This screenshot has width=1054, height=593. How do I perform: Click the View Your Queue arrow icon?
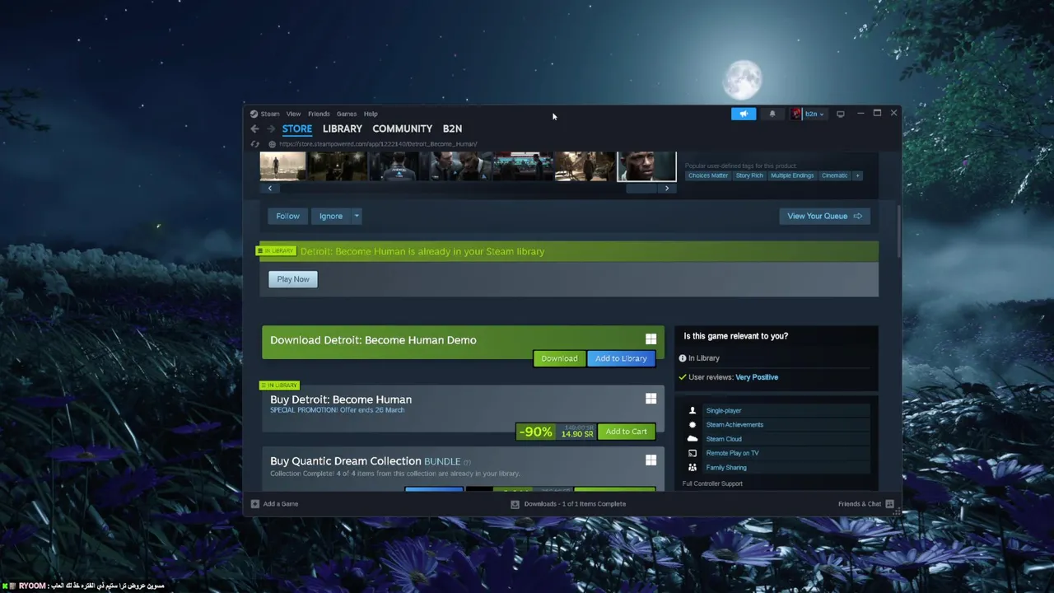click(x=858, y=216)
